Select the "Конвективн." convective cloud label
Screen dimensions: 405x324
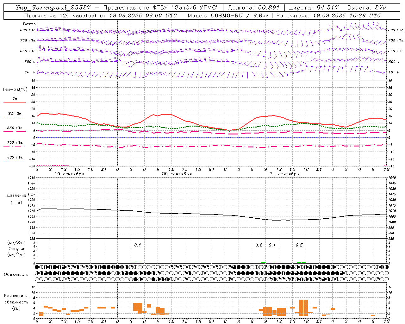[x=16, y=296]
